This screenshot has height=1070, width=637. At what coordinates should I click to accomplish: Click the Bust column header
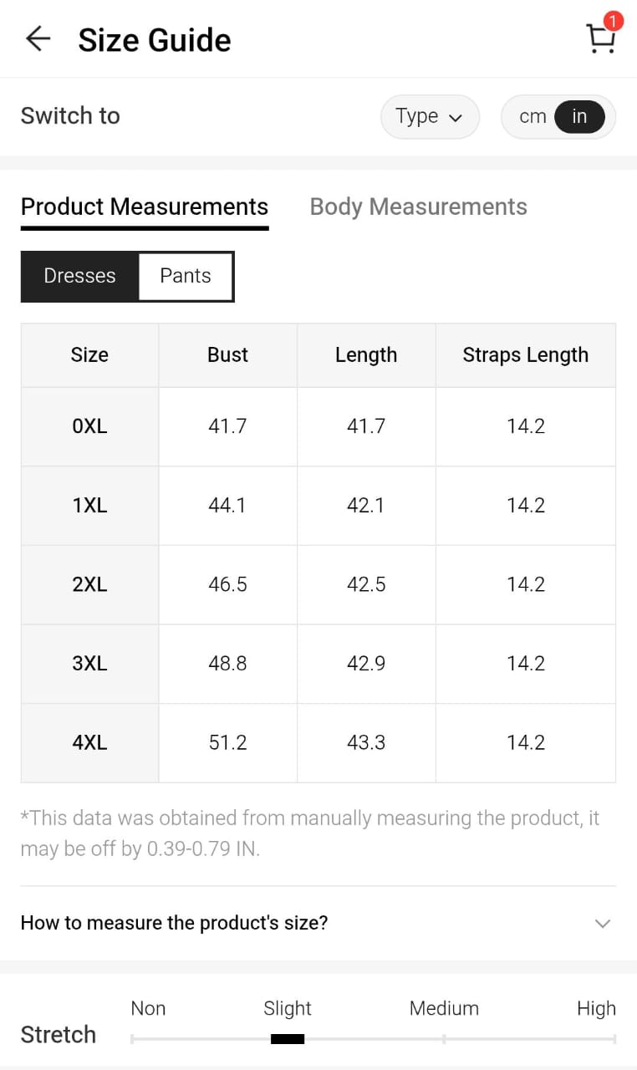[227, 355]
